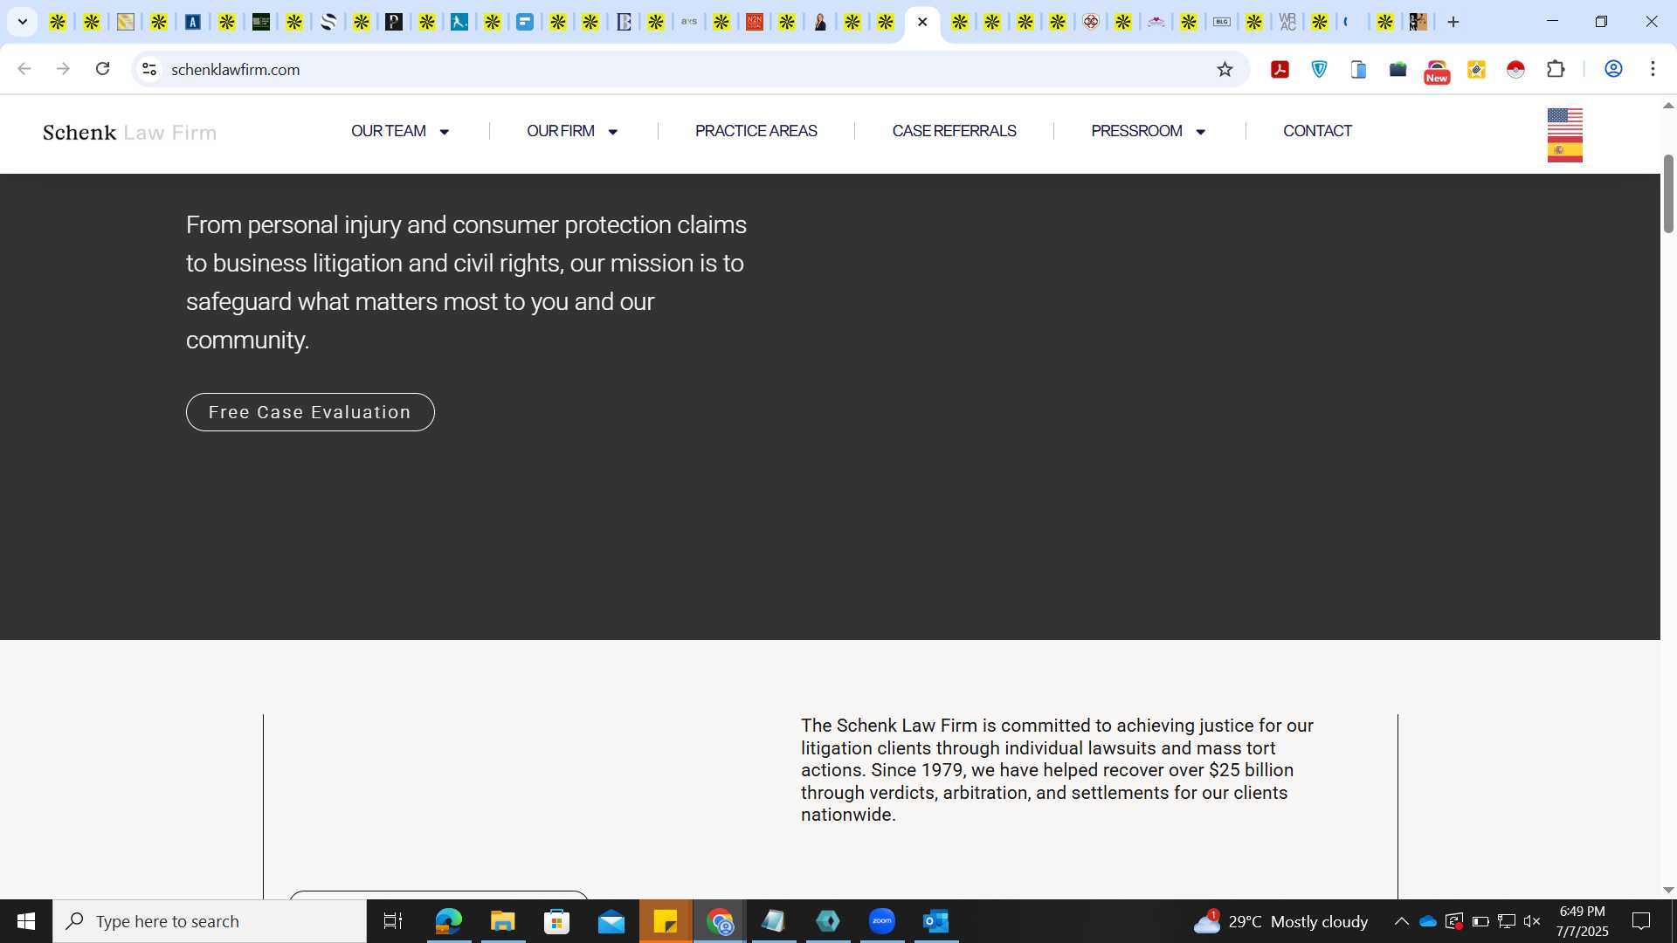Expand the PRESSROOM dropdown arrow
Screen dimensions: 1677x943
(x=1200, y=132)
